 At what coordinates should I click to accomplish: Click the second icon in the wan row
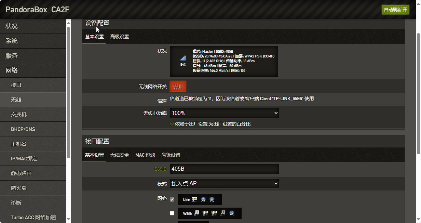(205, 213)
